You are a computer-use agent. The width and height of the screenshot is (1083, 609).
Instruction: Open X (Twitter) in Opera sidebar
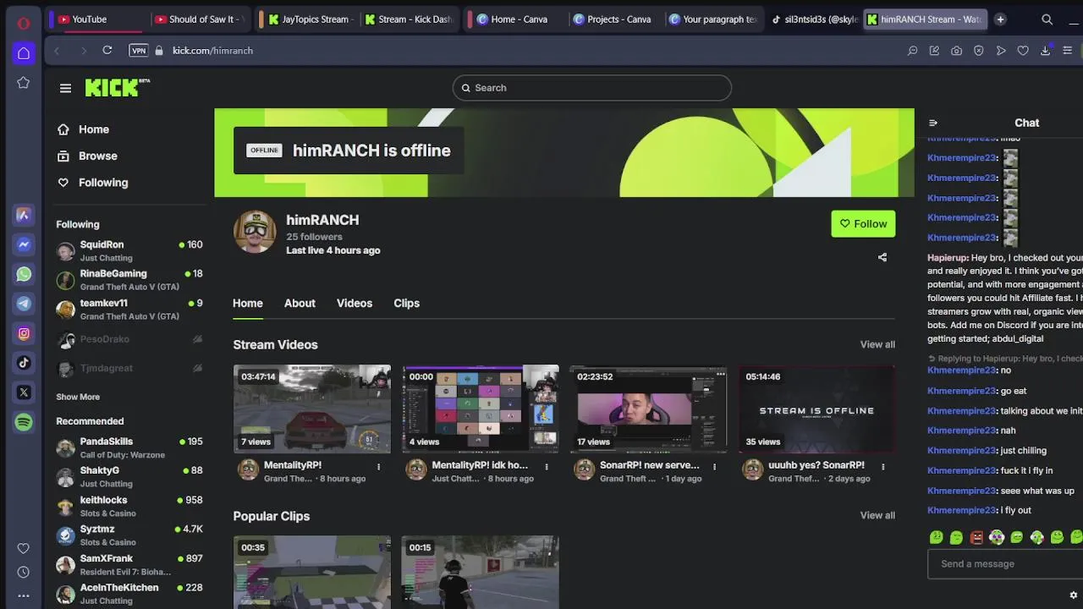24,392
